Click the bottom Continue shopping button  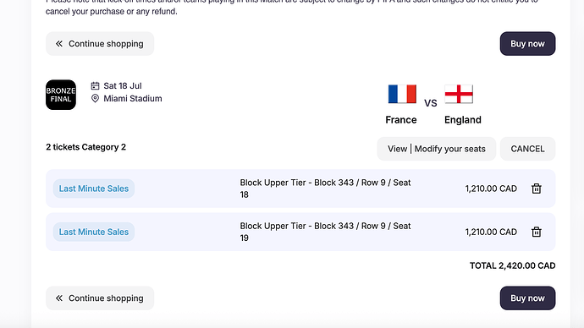click(100, 298)
